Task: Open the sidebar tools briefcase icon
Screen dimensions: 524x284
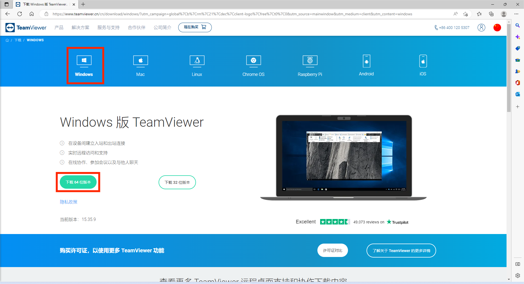Action: pyautogui.click(x=517, y=60)
